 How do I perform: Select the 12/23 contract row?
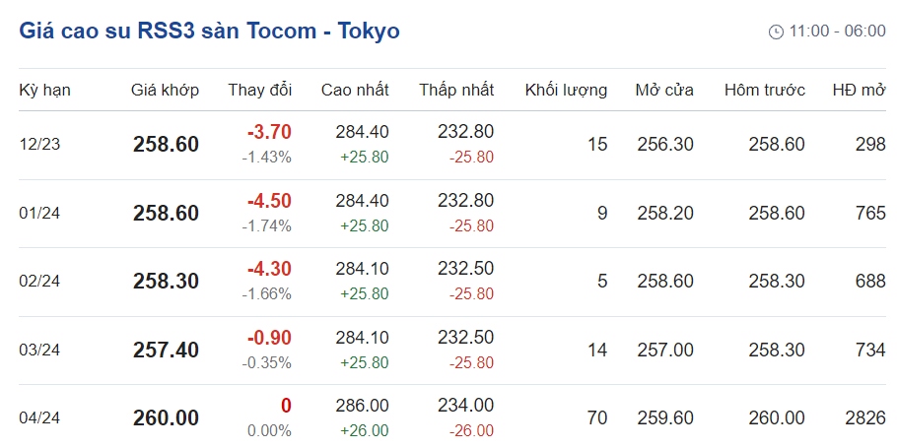point(39,145)
